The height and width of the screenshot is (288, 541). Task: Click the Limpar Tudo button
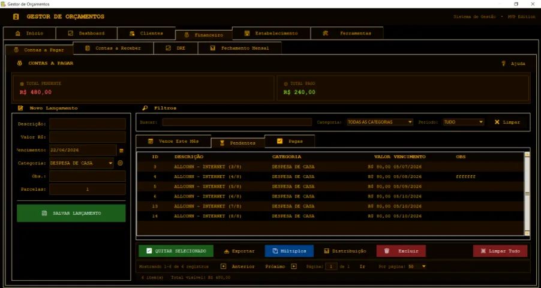tap(500, 251)
